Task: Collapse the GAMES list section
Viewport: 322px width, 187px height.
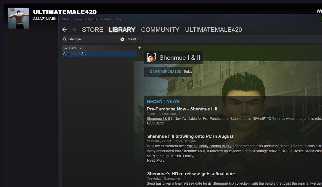Action: (66, 48)
